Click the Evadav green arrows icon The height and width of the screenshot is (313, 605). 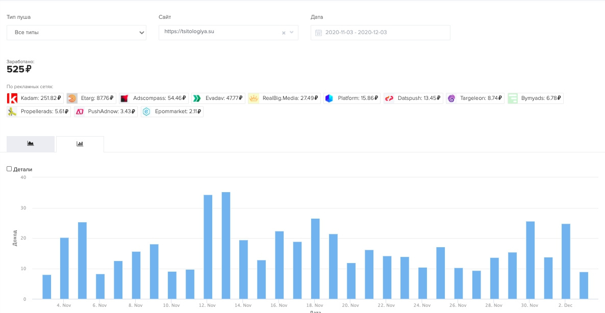point(196,98)
